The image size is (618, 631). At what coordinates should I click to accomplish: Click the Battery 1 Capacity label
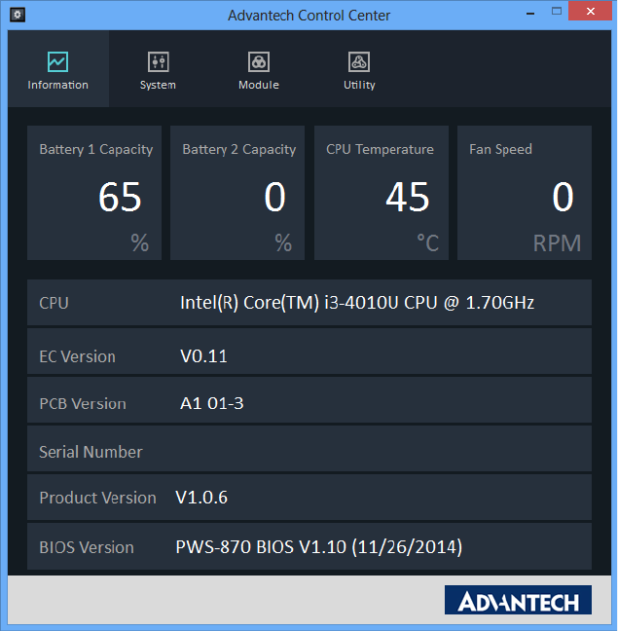(x=96, y=149)
